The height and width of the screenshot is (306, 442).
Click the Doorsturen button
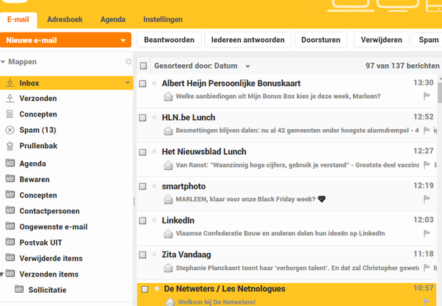click(x=320, y=40)
